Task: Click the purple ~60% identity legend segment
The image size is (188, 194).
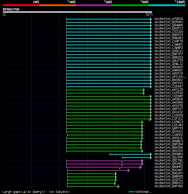Action: point(94,5)
